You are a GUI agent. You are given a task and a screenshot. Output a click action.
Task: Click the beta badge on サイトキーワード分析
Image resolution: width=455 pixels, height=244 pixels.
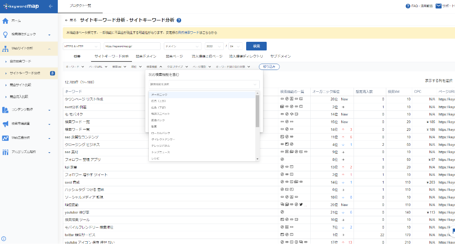(x=52, y=73)
